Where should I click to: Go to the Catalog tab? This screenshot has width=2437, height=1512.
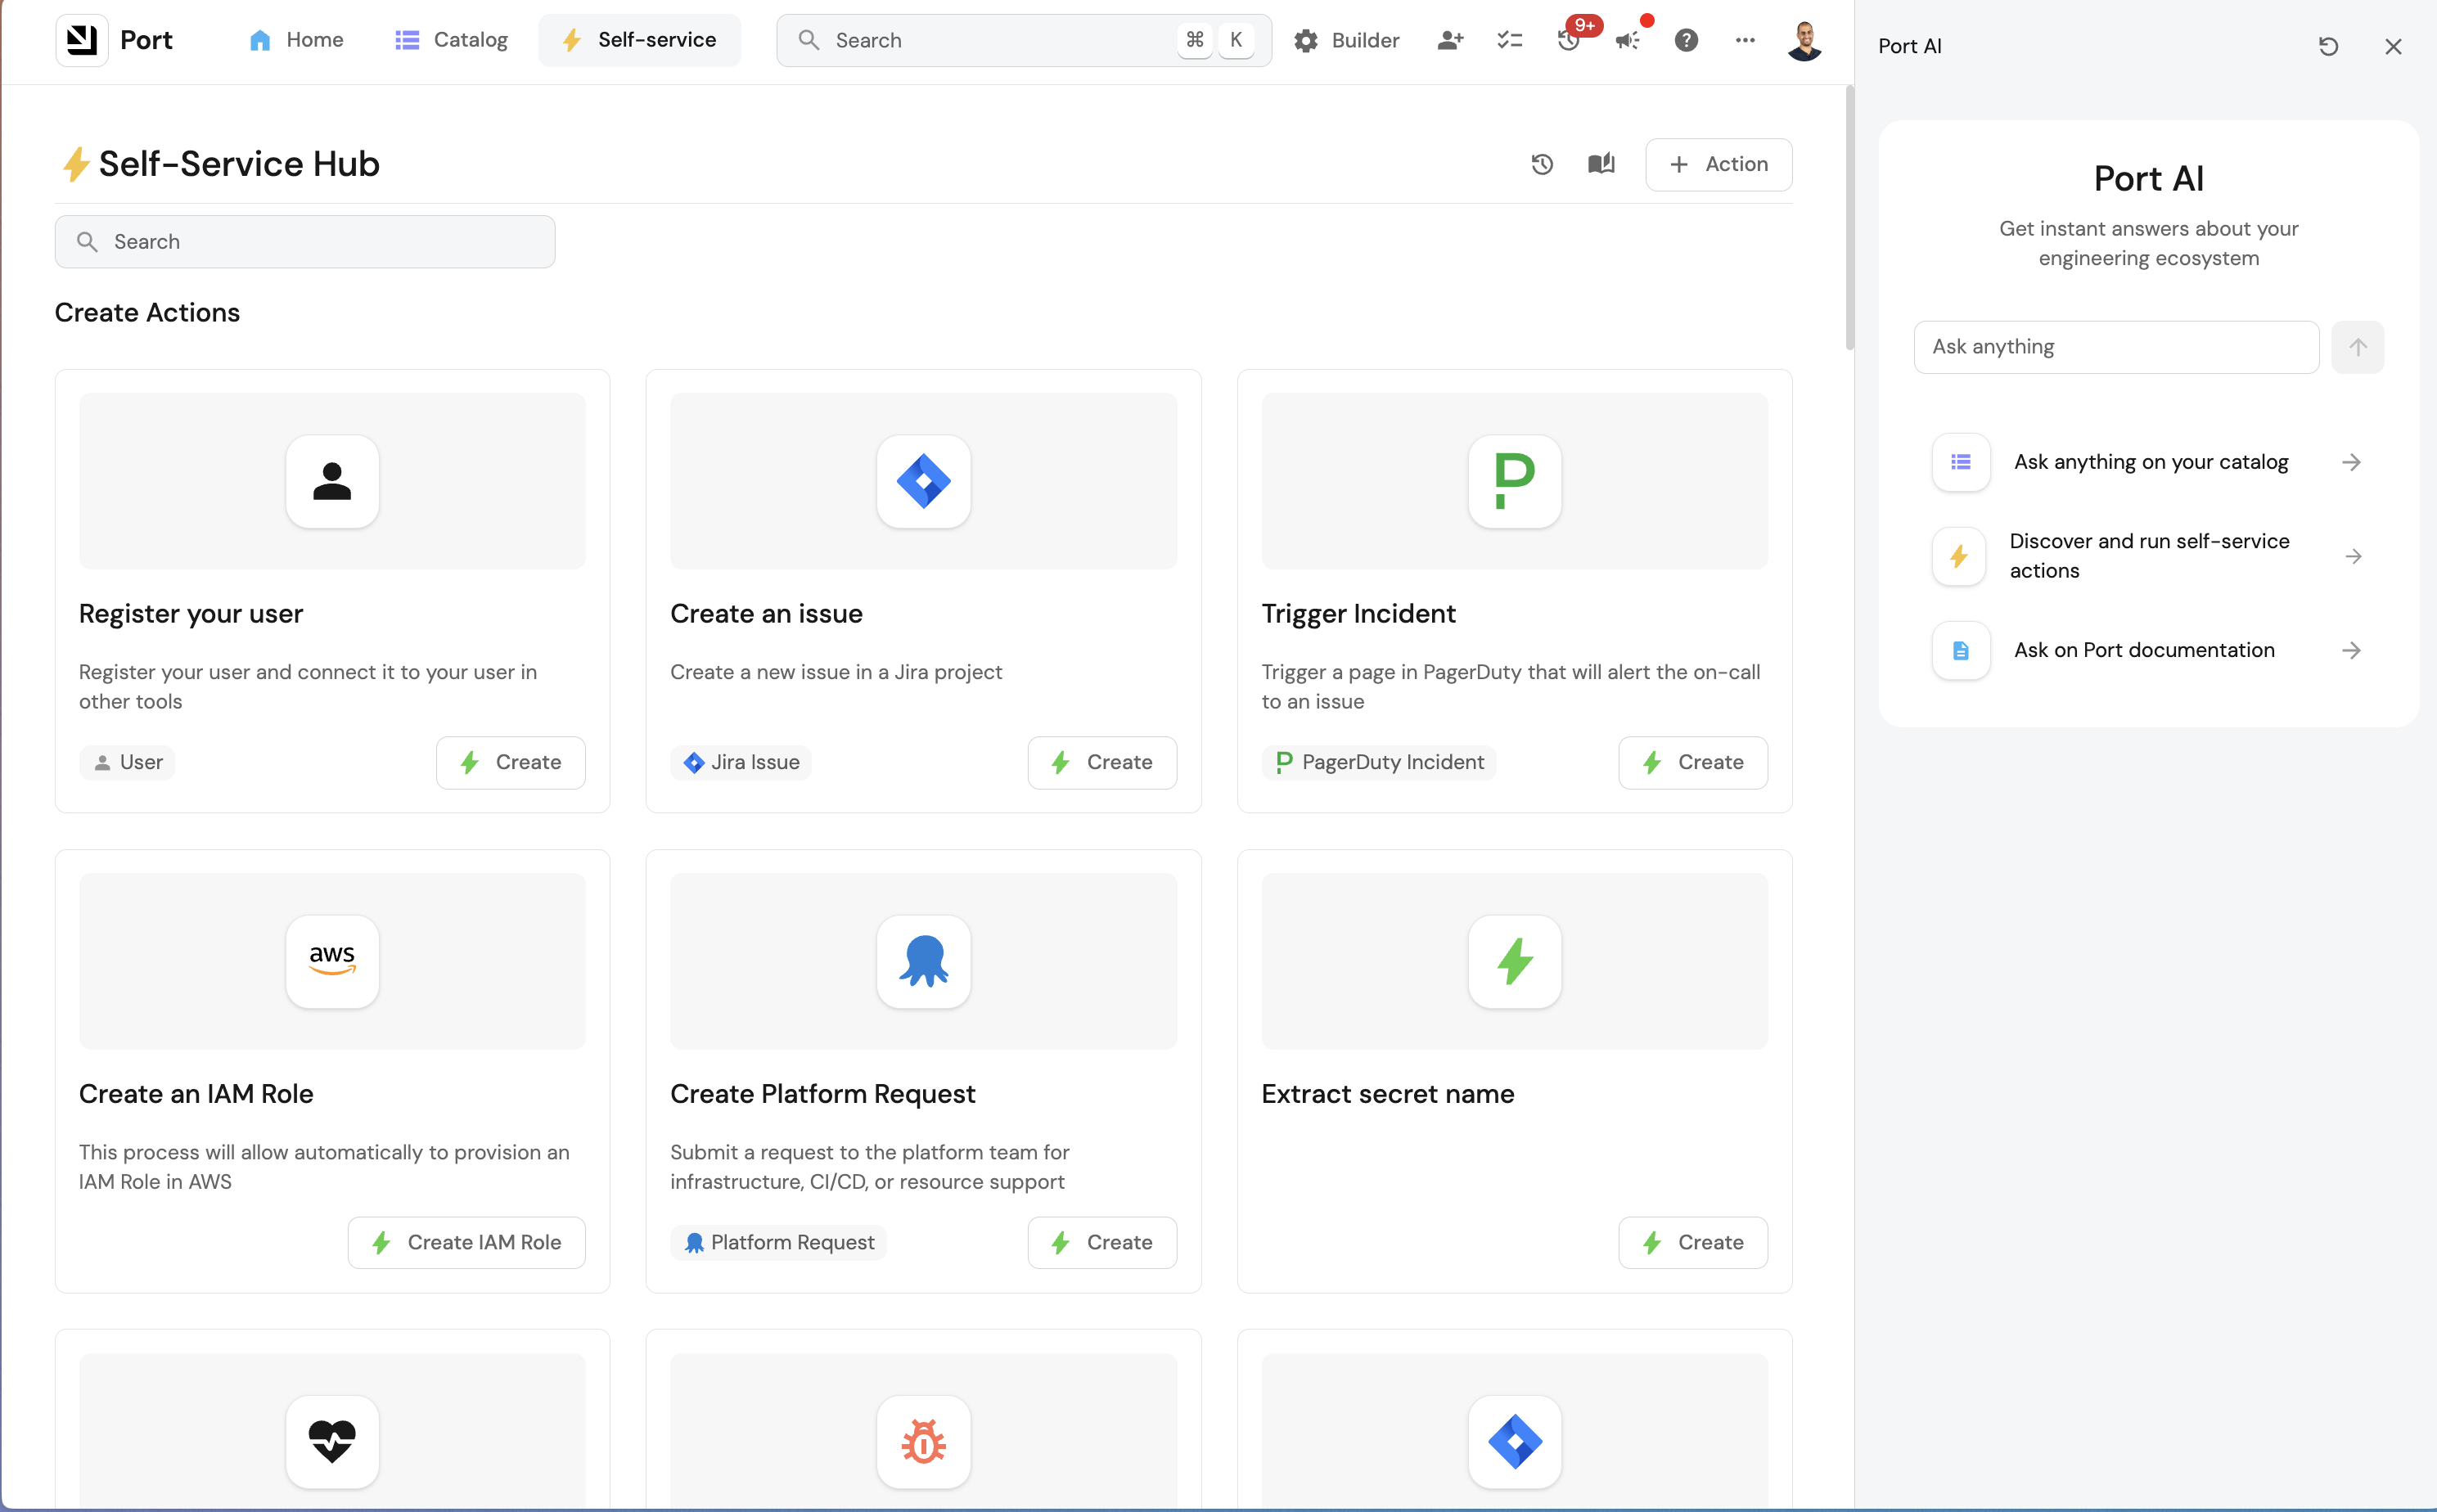[x=451, y=40]
